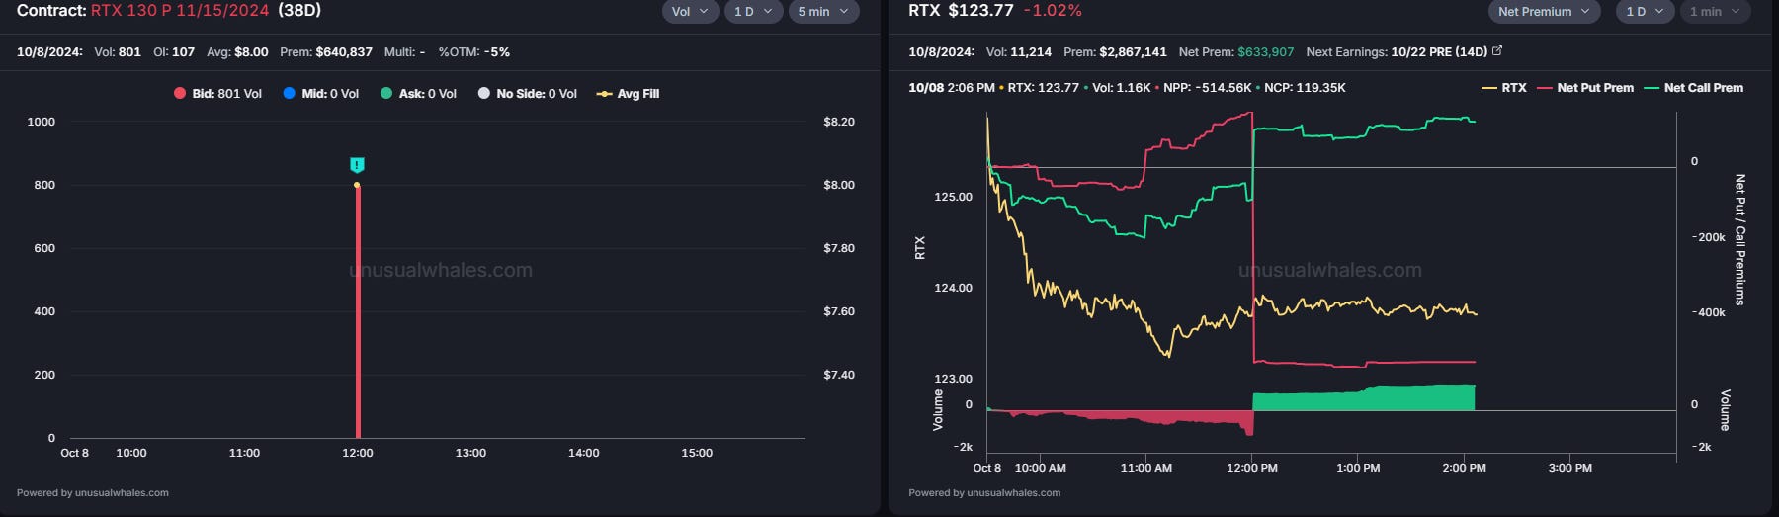Click the -200k premium axis label
Image resolution: width=1779 pixels, height=517 pixels.
point(1709,237)
